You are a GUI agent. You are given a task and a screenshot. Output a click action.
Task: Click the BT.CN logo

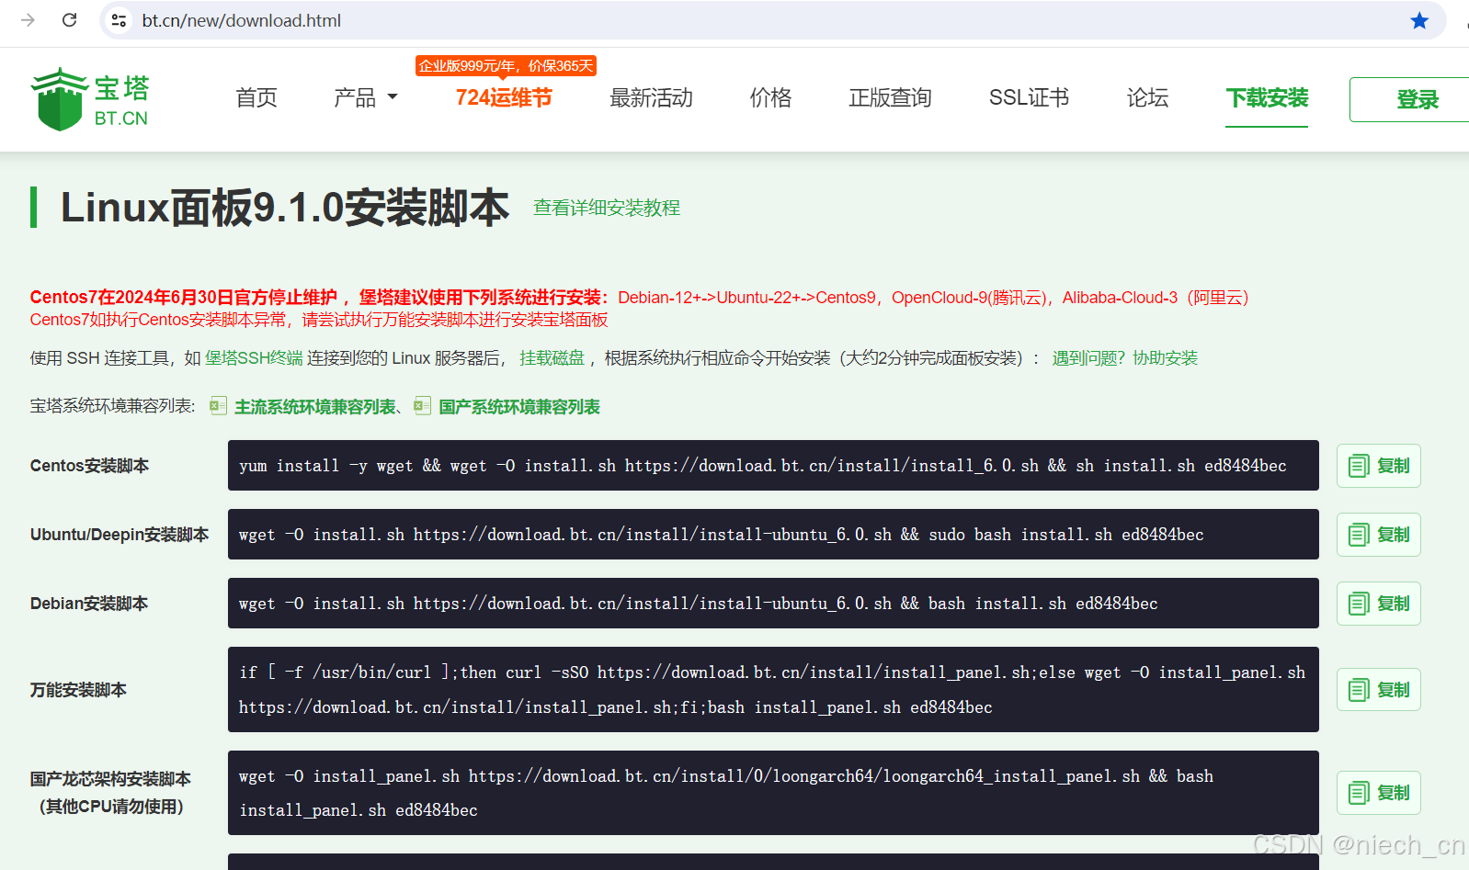click(x=90, y=99)
